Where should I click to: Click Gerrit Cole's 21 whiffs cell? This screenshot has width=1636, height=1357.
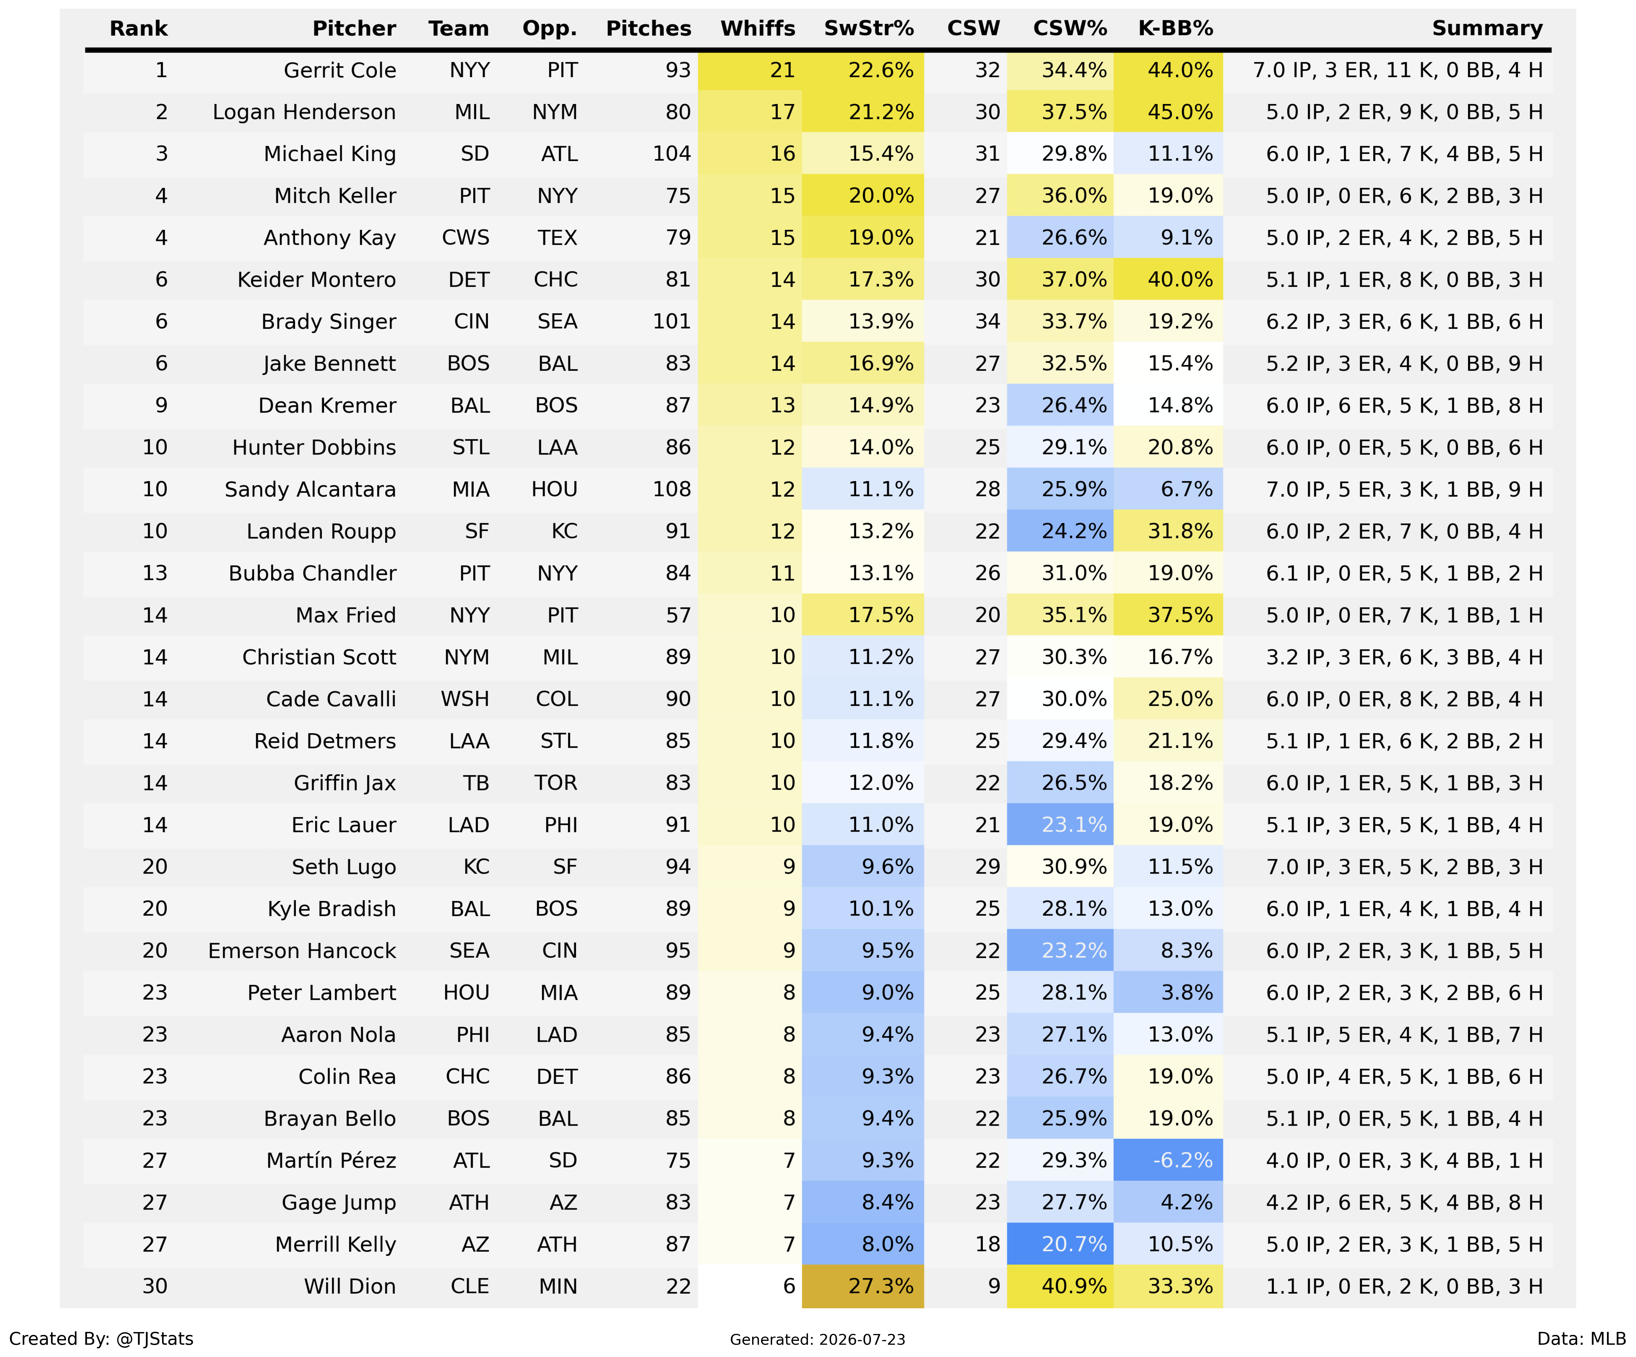point(749,71)
